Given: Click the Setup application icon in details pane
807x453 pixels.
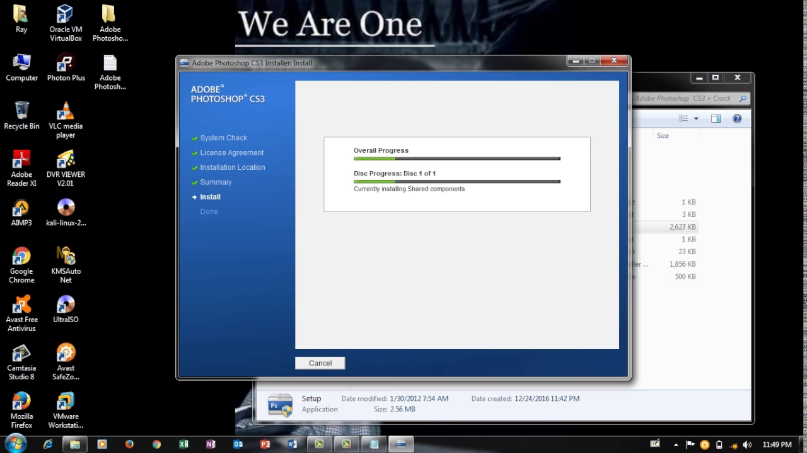Looking at the screenshot, I should [x=280, y=405].
